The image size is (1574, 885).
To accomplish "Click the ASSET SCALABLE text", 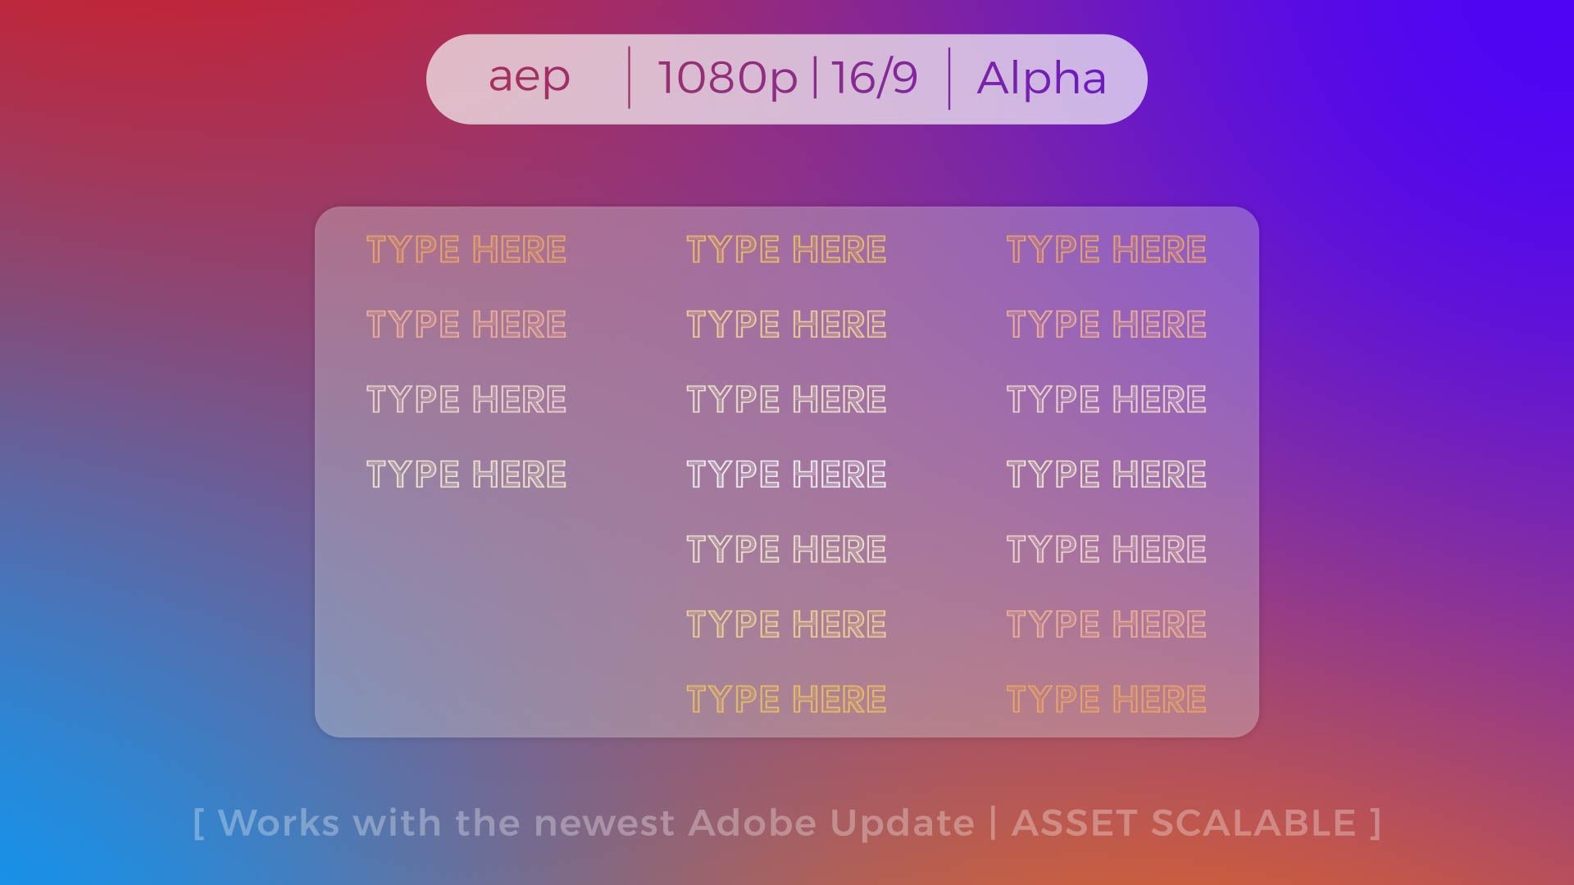I will tap(1184, 823).
